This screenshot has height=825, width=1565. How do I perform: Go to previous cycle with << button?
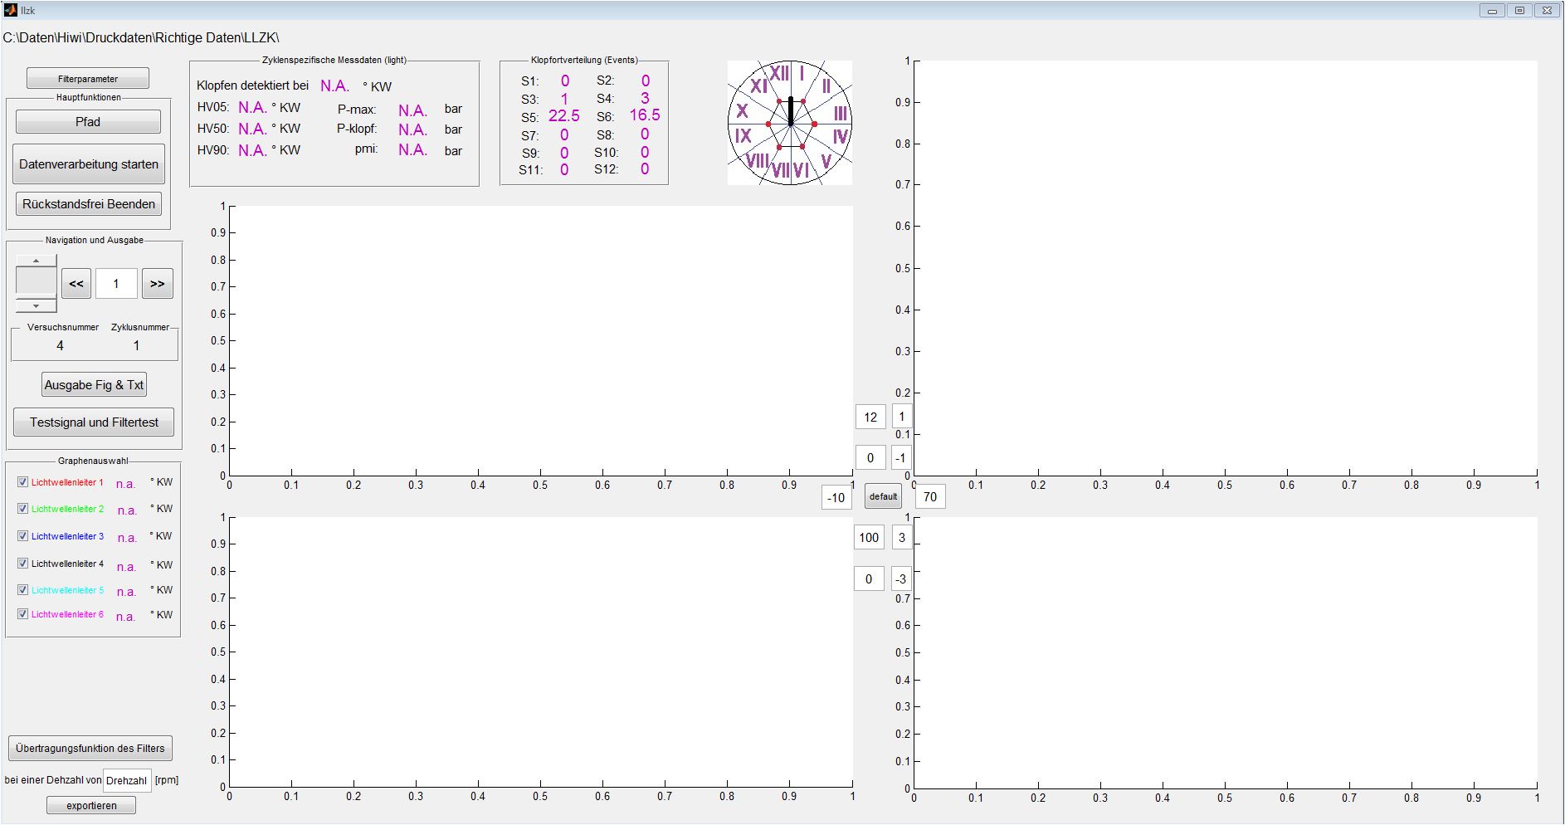[x=76, y=284]
